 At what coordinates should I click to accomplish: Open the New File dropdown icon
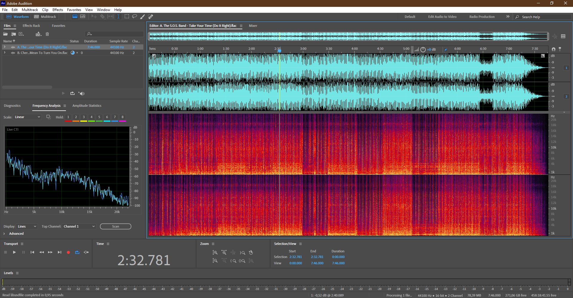coord(21,34)
